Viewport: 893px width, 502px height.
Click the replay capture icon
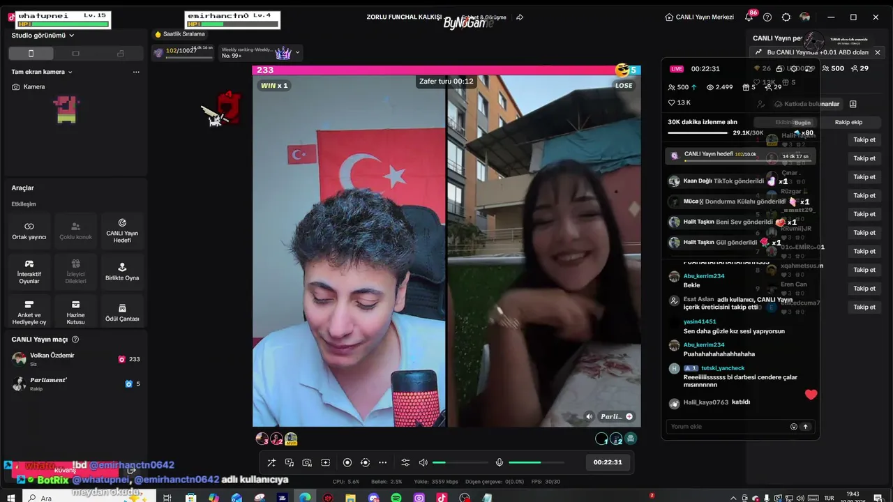(365, 462)
